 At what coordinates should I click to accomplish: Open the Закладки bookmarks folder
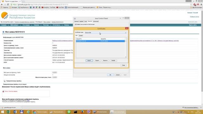coord(13,7)
